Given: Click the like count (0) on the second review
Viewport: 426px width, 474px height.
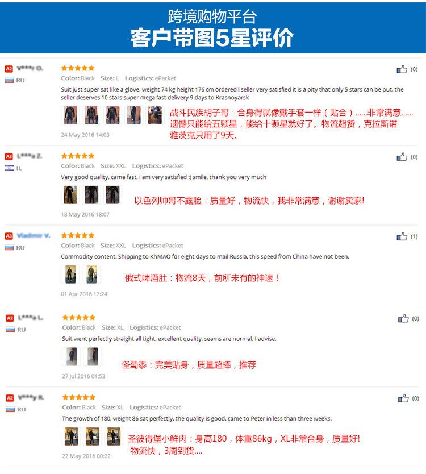Looking at the screenshot, I should tap(414, 157).
